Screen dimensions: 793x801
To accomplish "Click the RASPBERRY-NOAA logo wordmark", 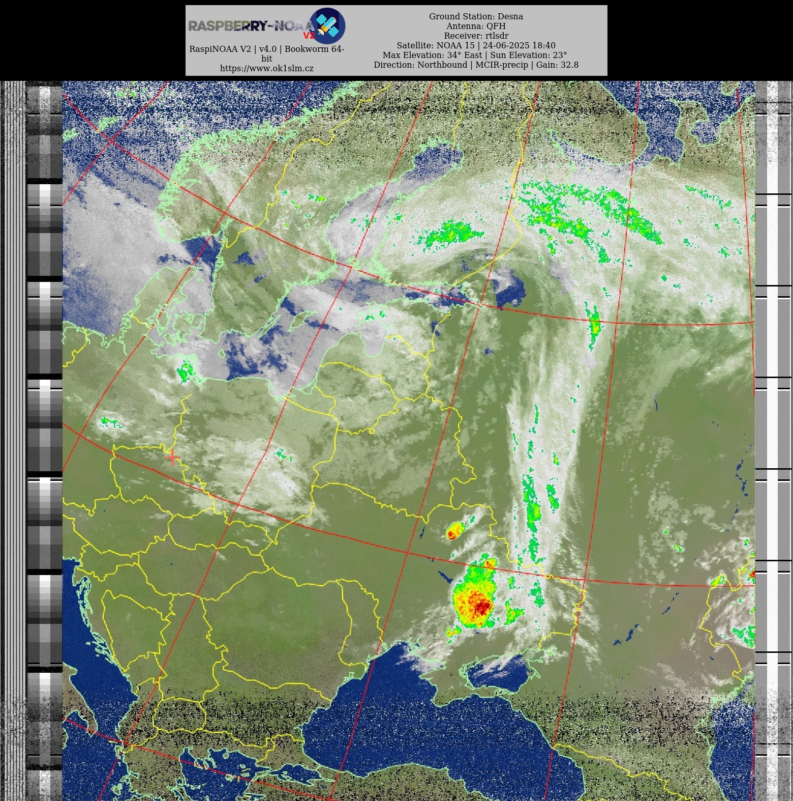I will (251, 26).
